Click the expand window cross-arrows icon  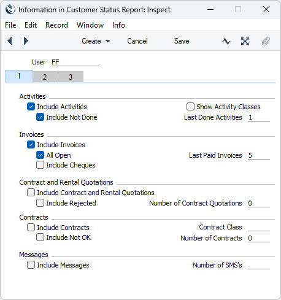click(245, 41)
